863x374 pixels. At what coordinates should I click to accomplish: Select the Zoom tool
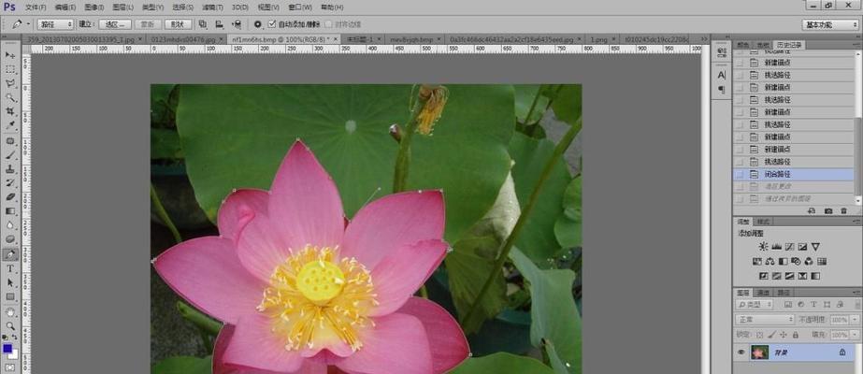[10, 325]
